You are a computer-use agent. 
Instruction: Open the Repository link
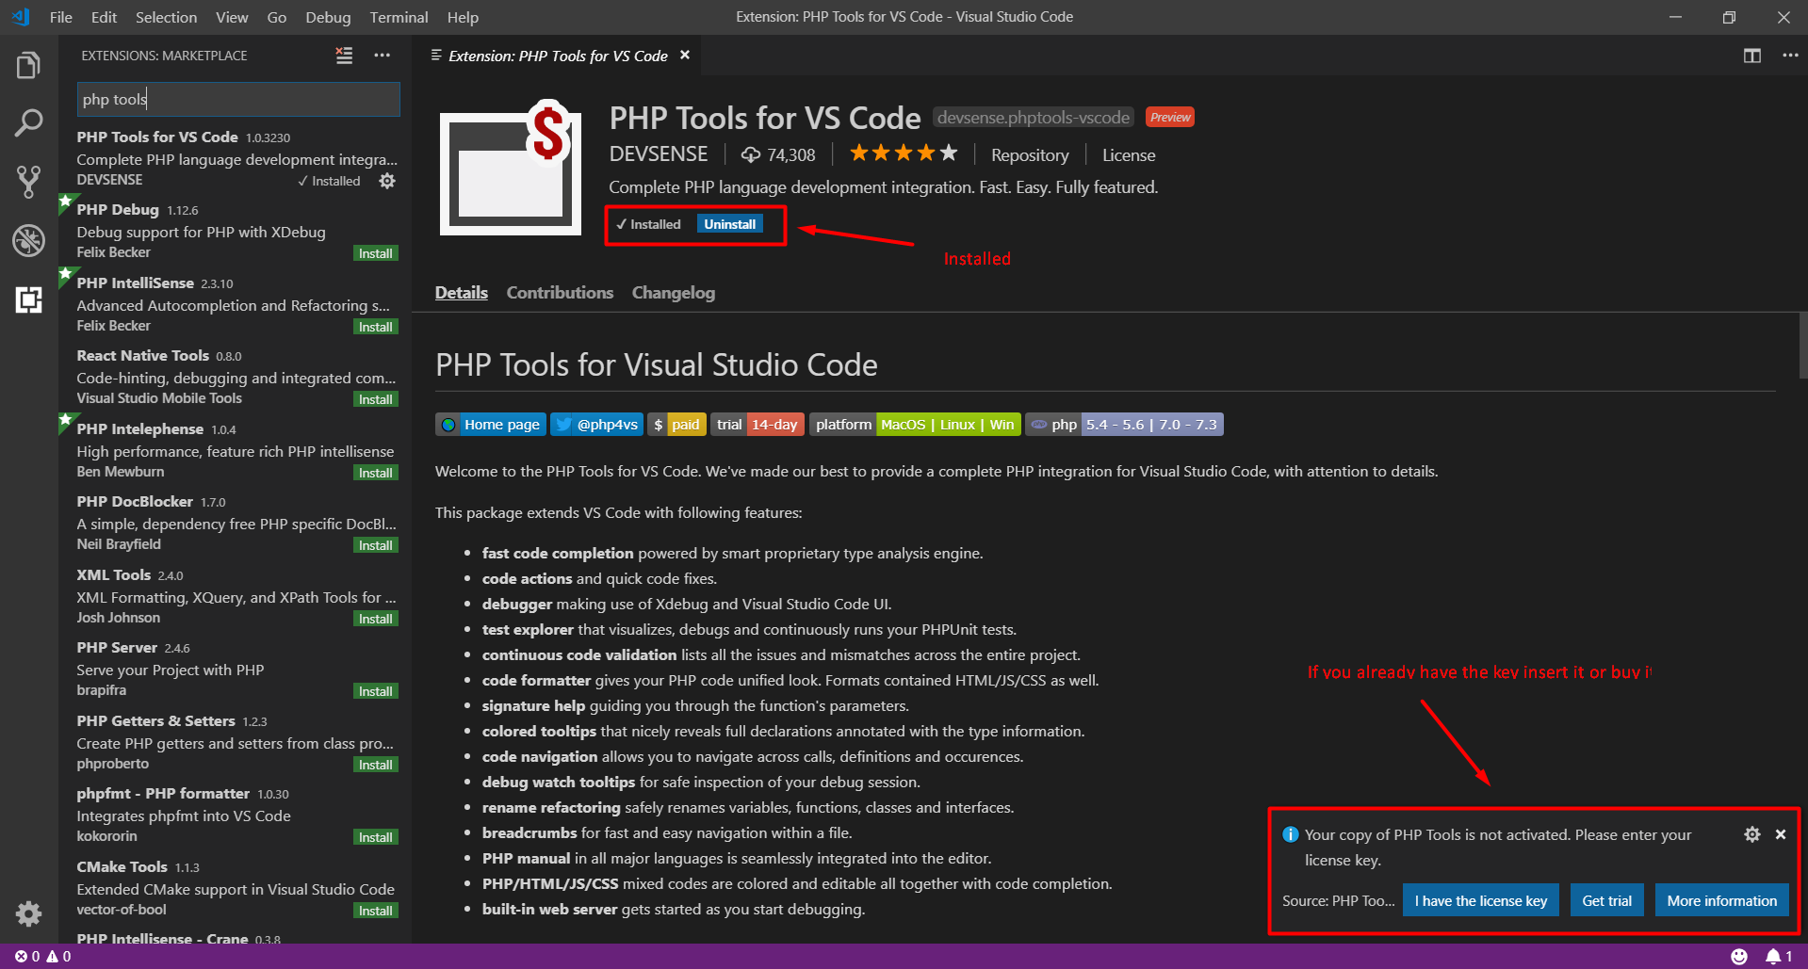click(x=1030, y=155)
